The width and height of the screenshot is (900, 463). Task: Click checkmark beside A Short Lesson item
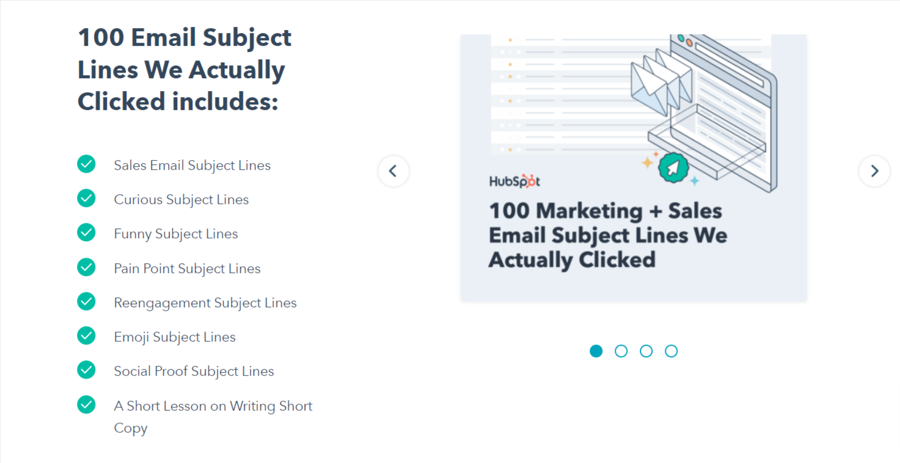(86, 404)
